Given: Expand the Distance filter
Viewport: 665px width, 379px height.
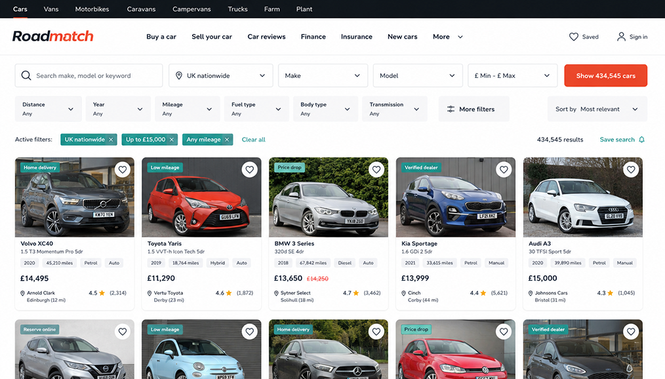Looking at the screenshot, I should point(48,109).
